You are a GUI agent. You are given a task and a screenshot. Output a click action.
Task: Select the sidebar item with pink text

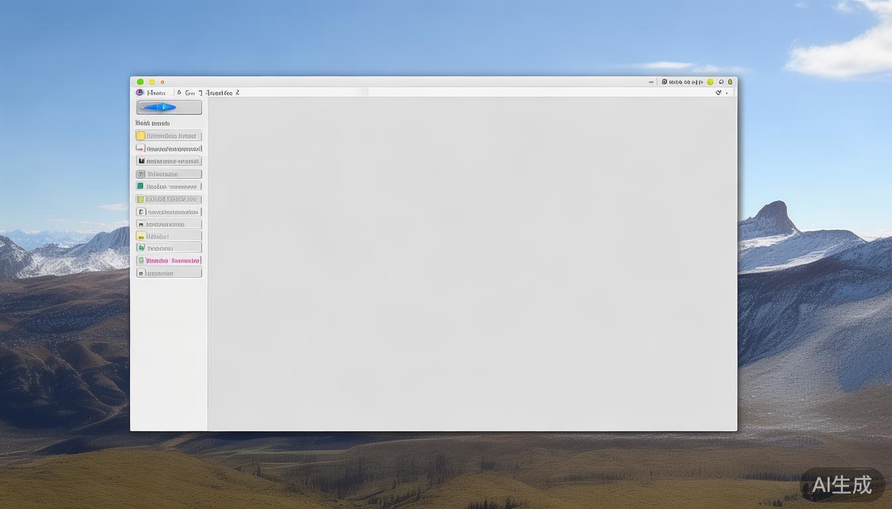173,260
